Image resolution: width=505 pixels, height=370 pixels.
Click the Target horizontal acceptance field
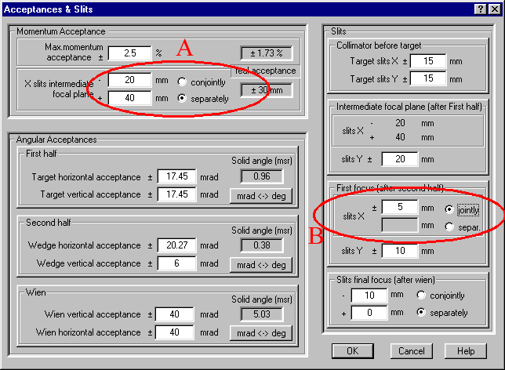[x=176, y=177]
